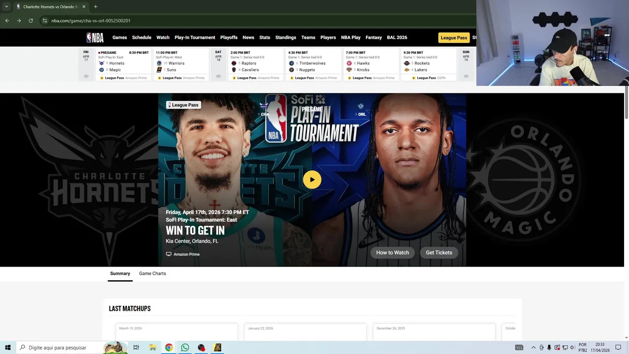Click the Knicks team logo in scoreboard
Image resolution: width=629 pixels, height=354 pixels.
(x=349, y=70)
